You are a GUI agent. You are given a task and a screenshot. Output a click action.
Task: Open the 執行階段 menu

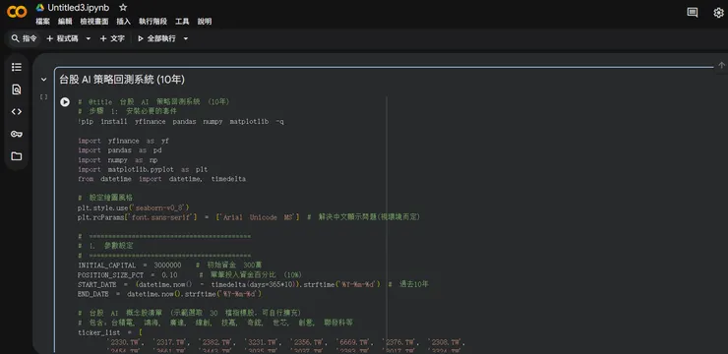(x=152, y=22)
